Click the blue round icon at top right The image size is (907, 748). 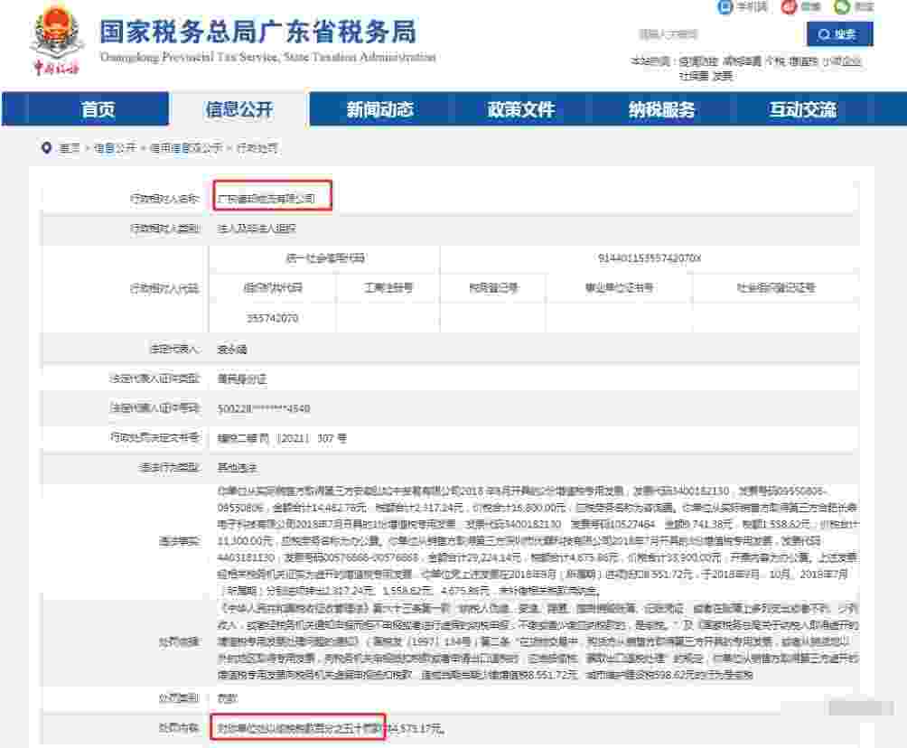click(725, 7)
